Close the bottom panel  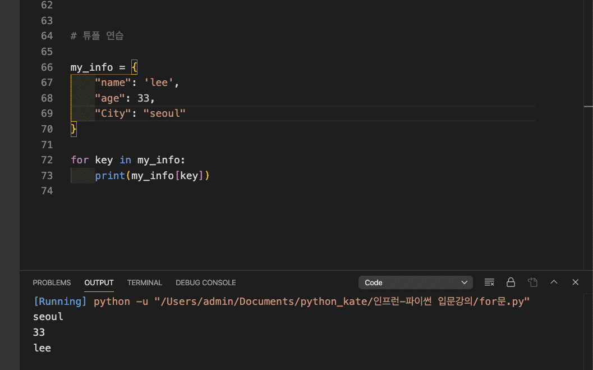[575, 282]
